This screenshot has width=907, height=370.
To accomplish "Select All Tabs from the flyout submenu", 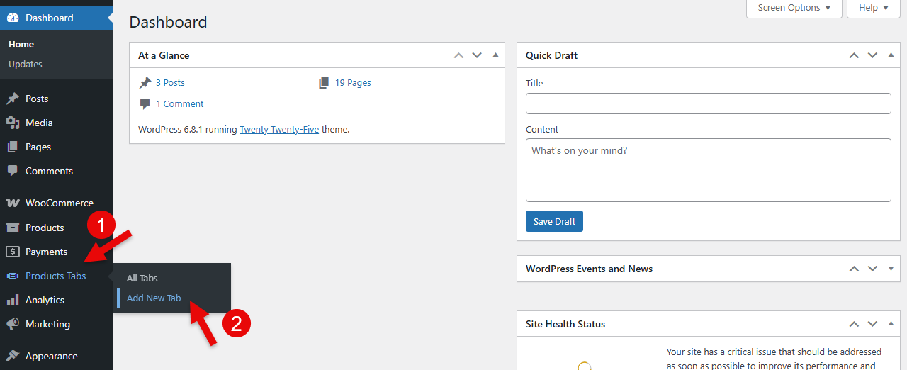I will tap(142, 279).
